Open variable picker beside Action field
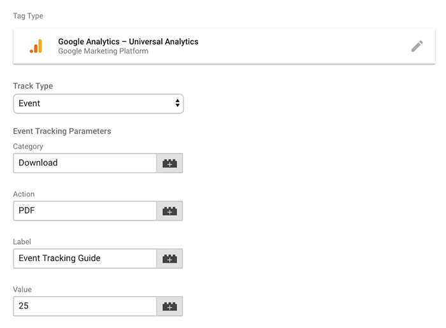446x328 pixels. pyautogui.click(x=169, y=211)
